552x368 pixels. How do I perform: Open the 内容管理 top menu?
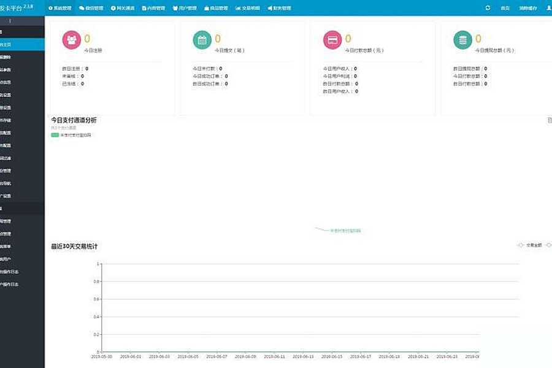(153, 8)
